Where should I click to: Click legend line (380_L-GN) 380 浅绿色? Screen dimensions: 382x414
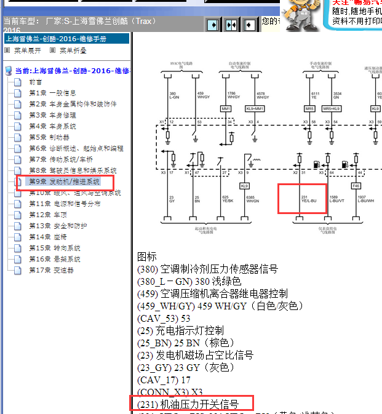point(189,282)
